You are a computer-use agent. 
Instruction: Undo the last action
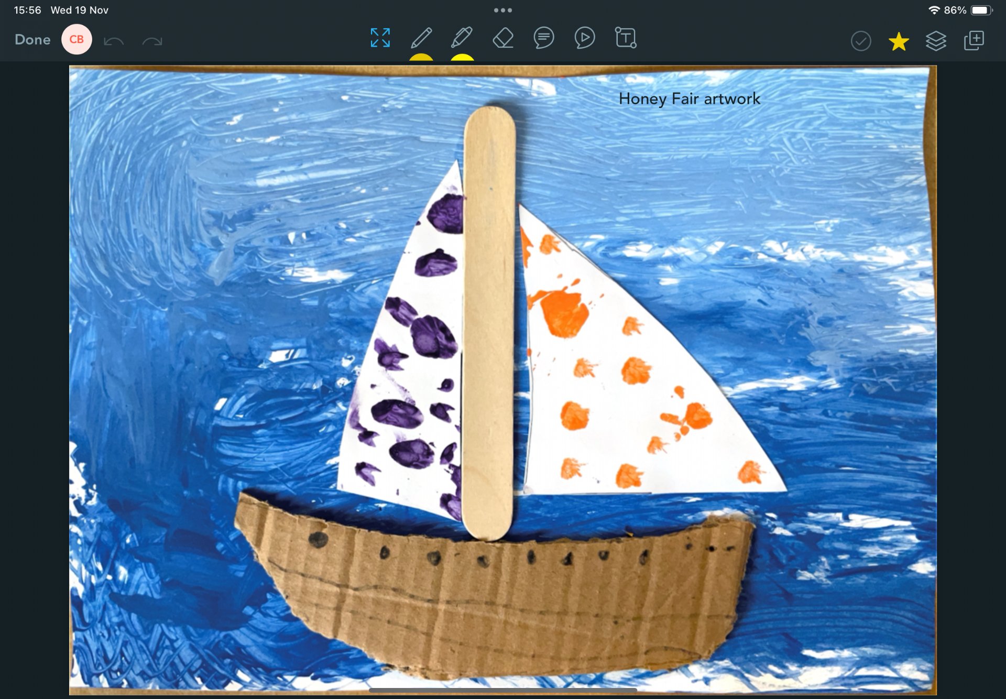click(114, 41)
